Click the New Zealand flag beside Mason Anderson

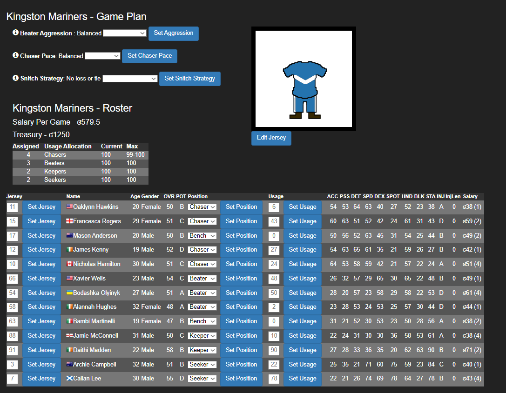click(70, 235)
